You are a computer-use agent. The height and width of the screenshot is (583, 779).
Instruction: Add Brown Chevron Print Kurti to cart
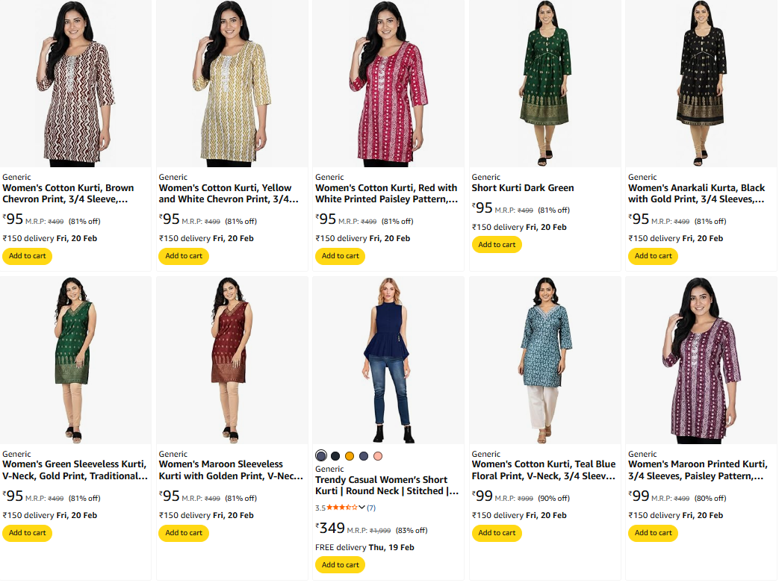click(x=27, y=256)
